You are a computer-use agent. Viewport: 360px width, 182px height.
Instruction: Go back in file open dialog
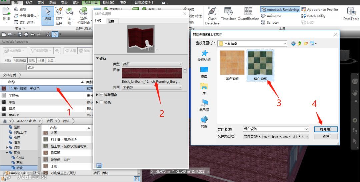(293, 43)
